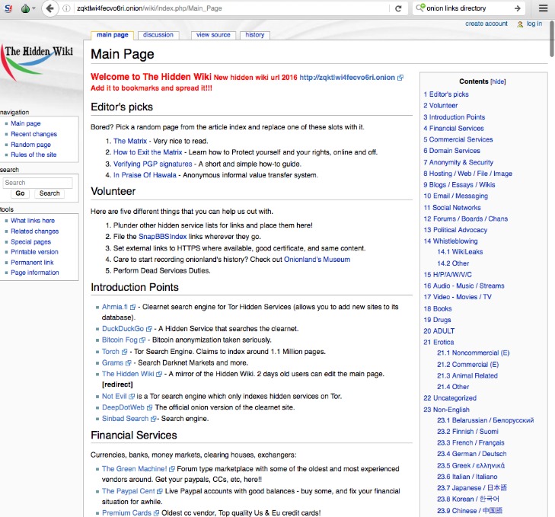This screenshot has width=555, height=517.
Task: Click Page information link
Action: click(x=35, y=273)
